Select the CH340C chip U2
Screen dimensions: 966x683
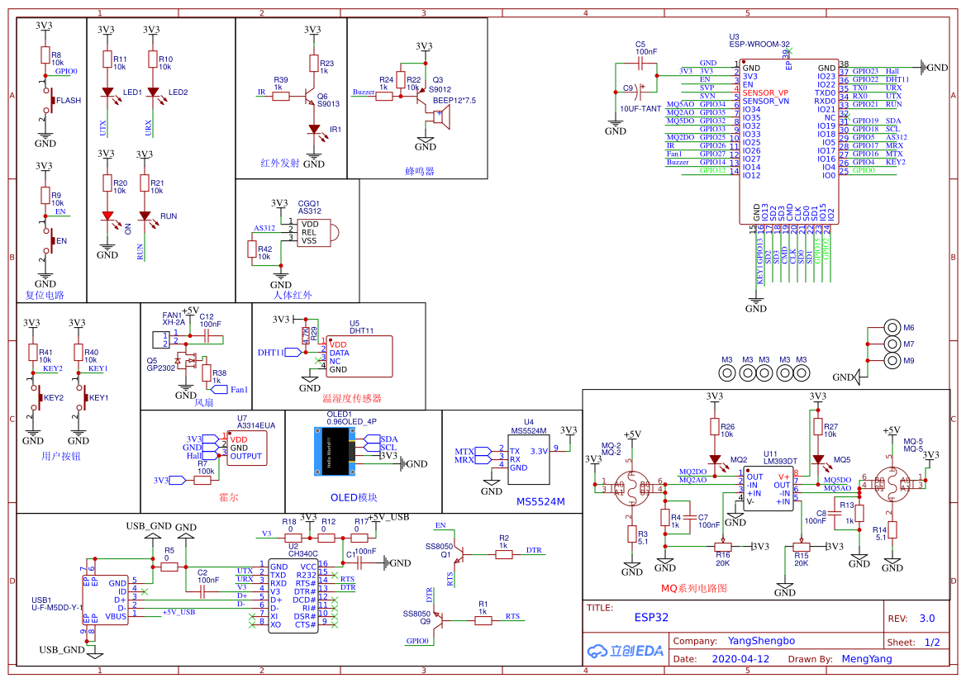[293, 596]
